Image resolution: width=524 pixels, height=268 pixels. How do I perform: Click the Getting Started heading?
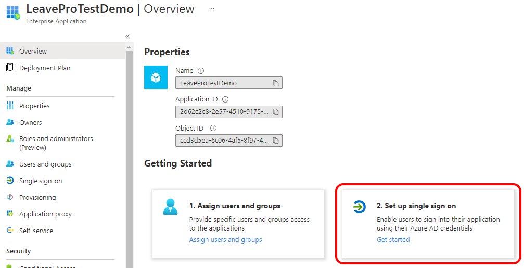point(178,163)
